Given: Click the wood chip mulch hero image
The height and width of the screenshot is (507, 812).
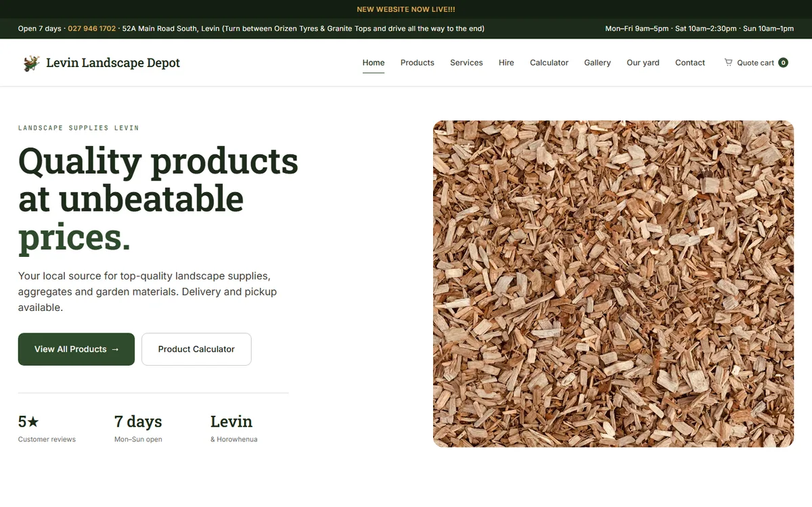Looking at the screenshot, I should pos(613,284).
